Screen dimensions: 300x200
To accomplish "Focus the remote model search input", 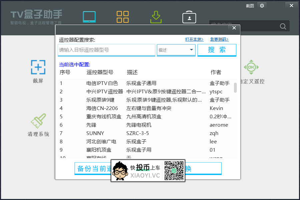I will 106,50.
